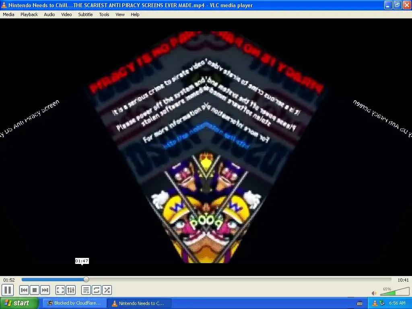This screenshot has width=412, height=309.
Task: Toggle fullscreen video mode
Action: [60, 290]
